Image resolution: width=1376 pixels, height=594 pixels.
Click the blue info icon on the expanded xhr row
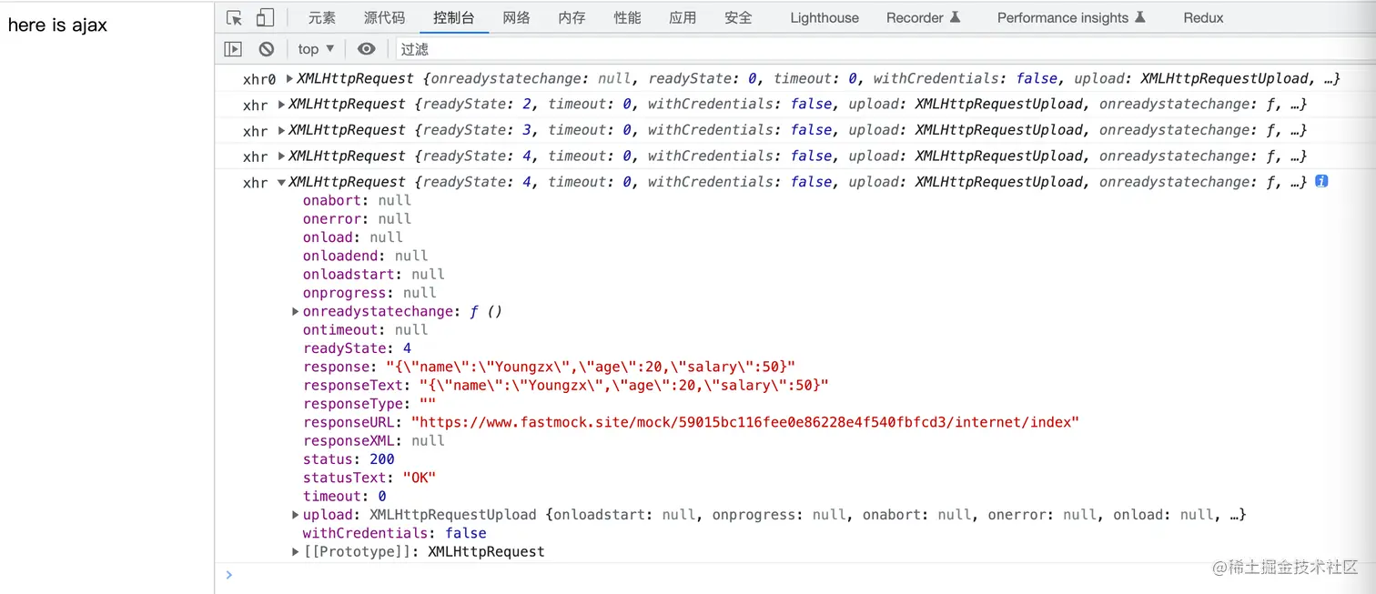[x=1321, y=181]
